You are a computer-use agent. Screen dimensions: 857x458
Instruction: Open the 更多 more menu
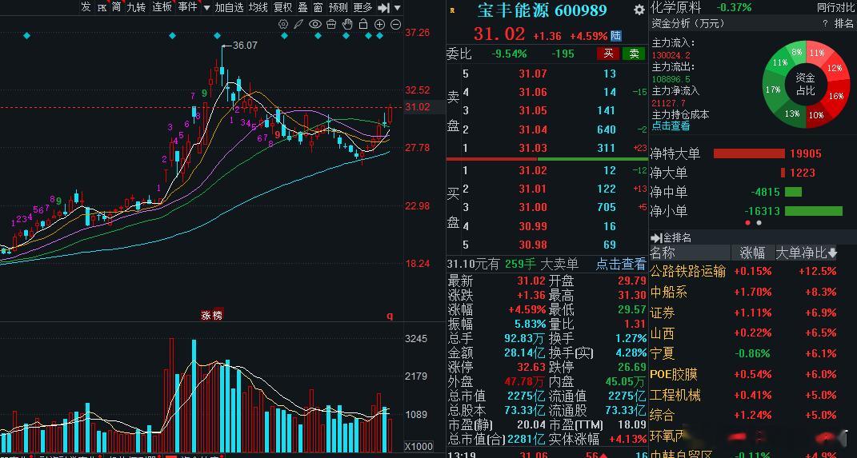363,7
